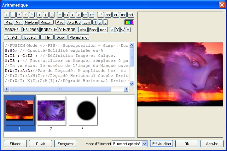This screenshot has width=227, height=151.
Task: Insert the division slash operator
Action: point(26,15)
